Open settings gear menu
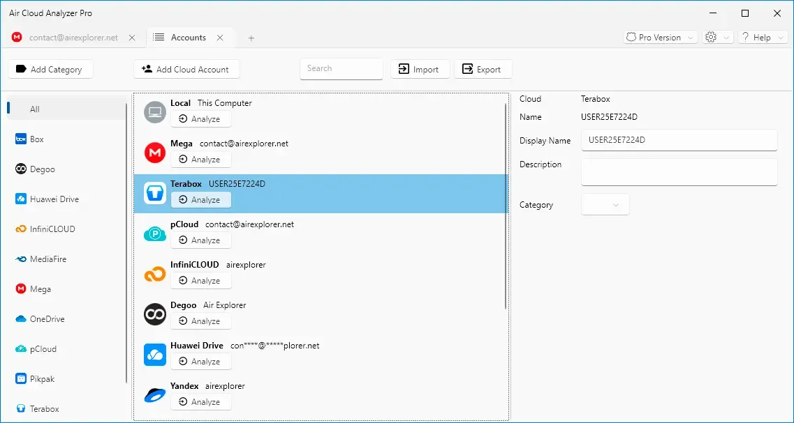 point(711,38)
